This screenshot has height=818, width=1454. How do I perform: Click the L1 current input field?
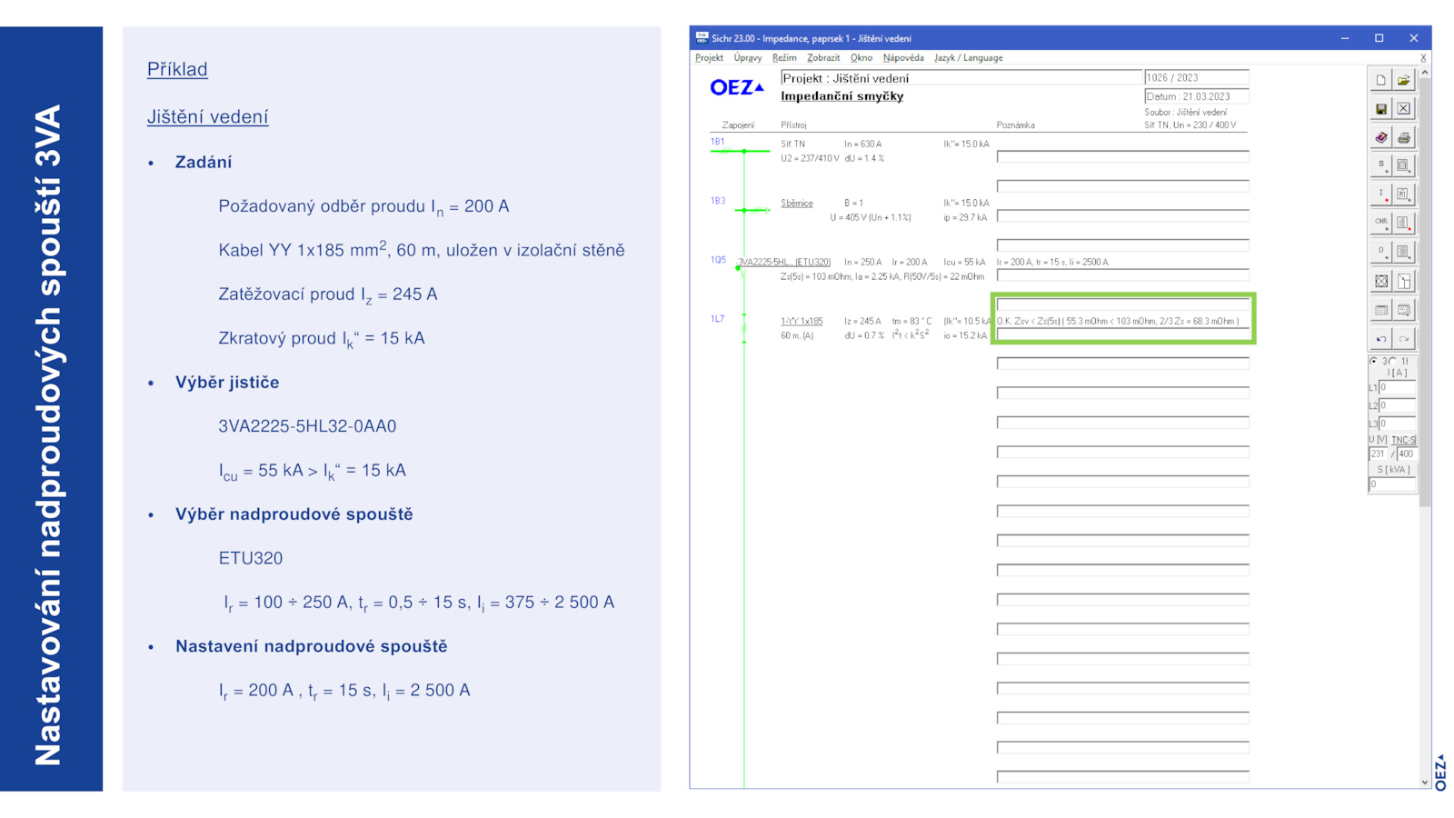(x=1398, y=387)
